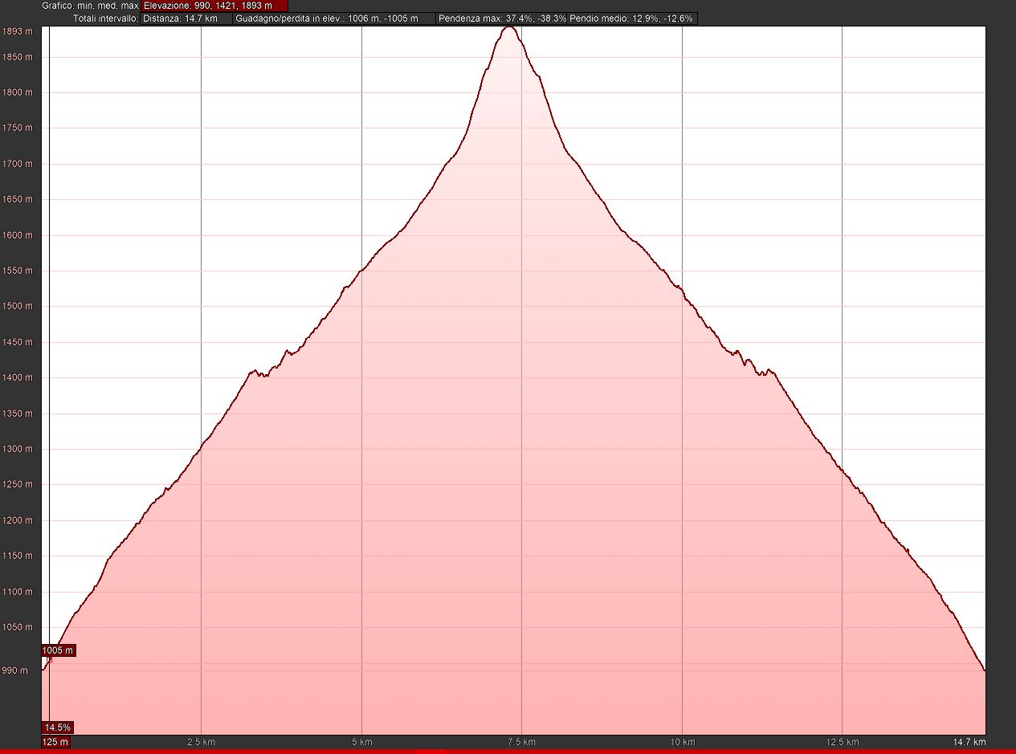Click the 125 m distance cursor tag

pos(55,742)
